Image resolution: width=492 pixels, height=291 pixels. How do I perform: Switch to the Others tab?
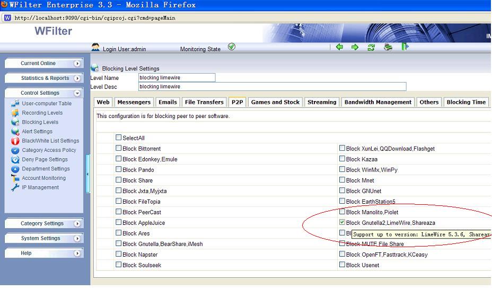point(429,102)
